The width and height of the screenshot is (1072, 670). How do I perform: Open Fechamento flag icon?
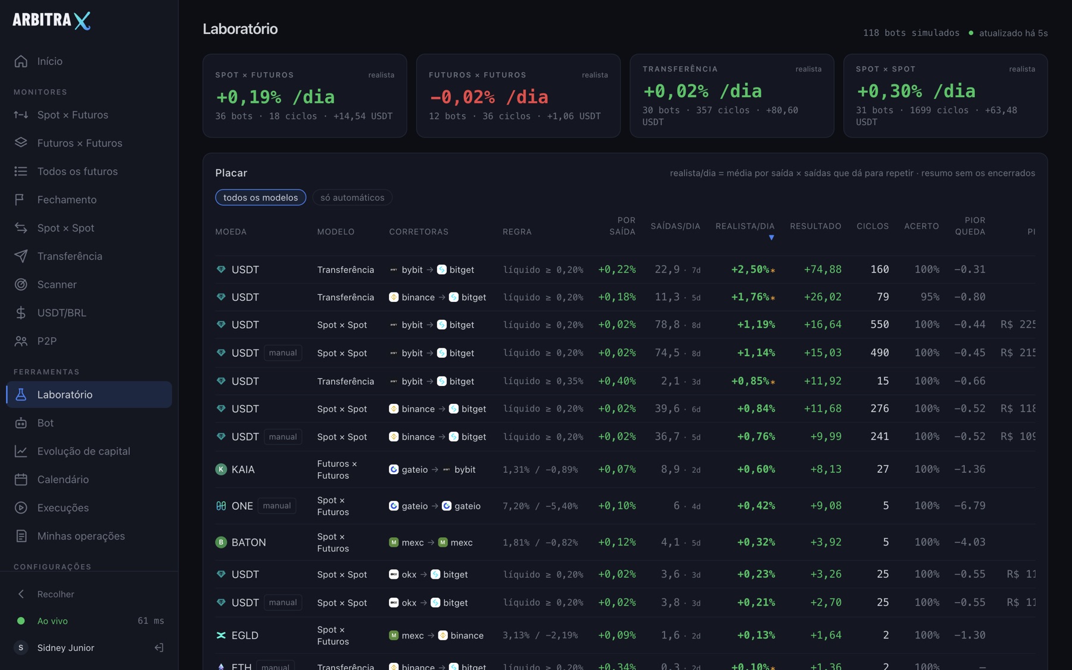click(21, 200)
